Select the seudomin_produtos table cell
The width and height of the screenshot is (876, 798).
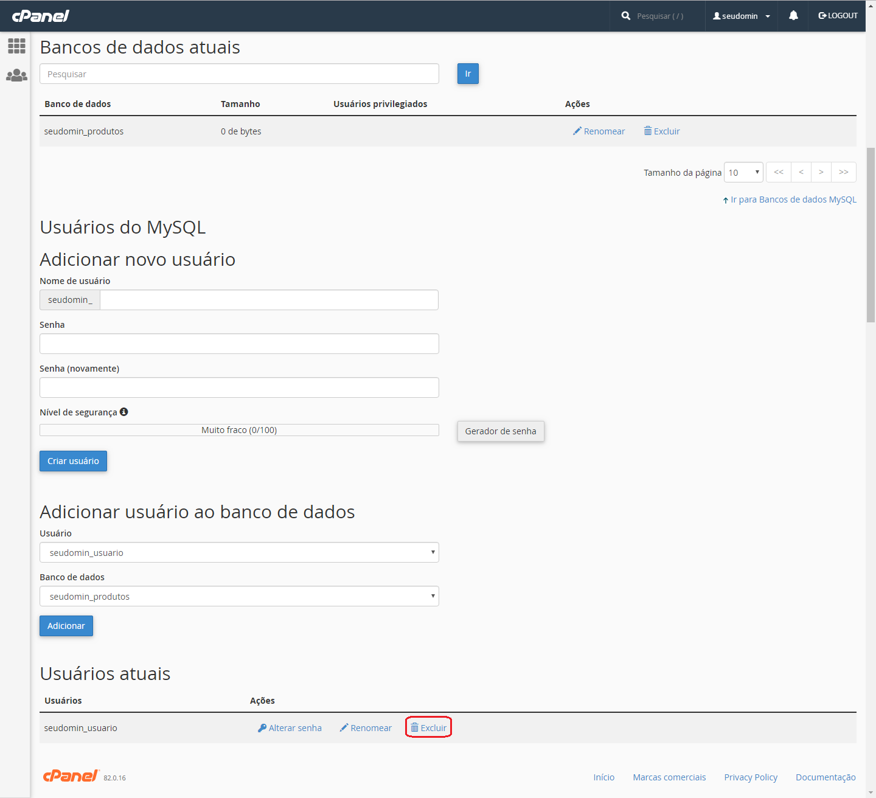coord(84,131)
